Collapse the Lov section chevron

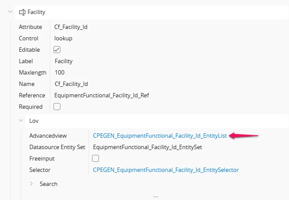(21, 121)
